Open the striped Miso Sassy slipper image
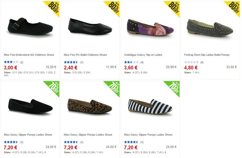The width and height of the screenshot is (242, 158). pos(150,107)
